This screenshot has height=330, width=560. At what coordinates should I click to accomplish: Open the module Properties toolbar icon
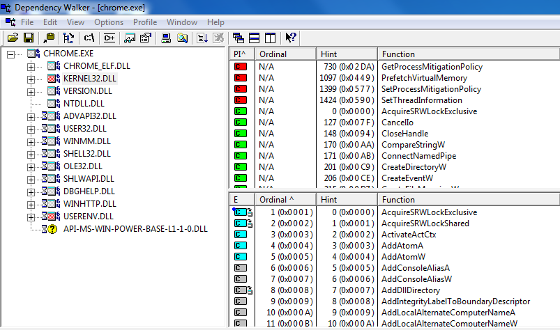click(x=146, y=38)
